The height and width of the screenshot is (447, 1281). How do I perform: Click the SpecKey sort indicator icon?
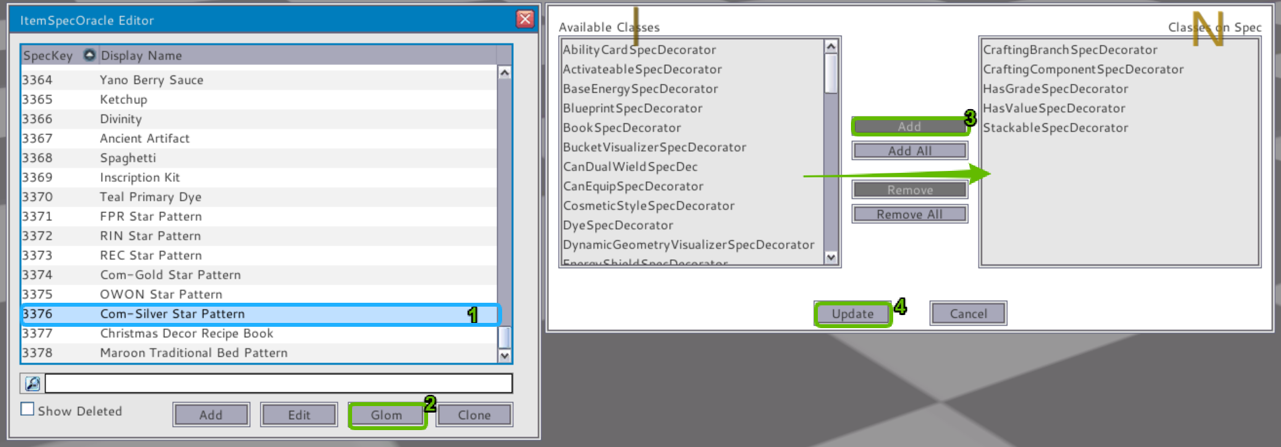pyautogui.click(x=90, y=55)
